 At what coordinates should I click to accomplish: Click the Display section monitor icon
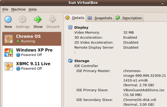pos(70,27)
